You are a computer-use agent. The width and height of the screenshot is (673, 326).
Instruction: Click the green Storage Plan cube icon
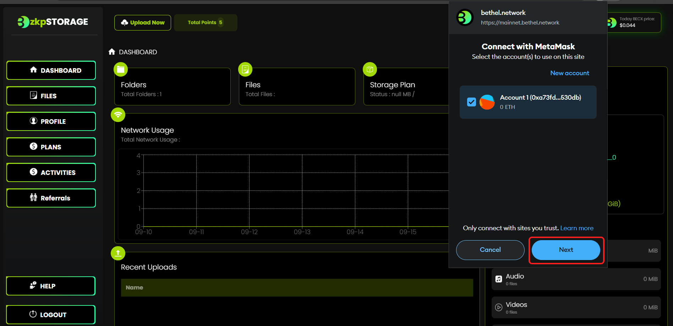[370, 69]
